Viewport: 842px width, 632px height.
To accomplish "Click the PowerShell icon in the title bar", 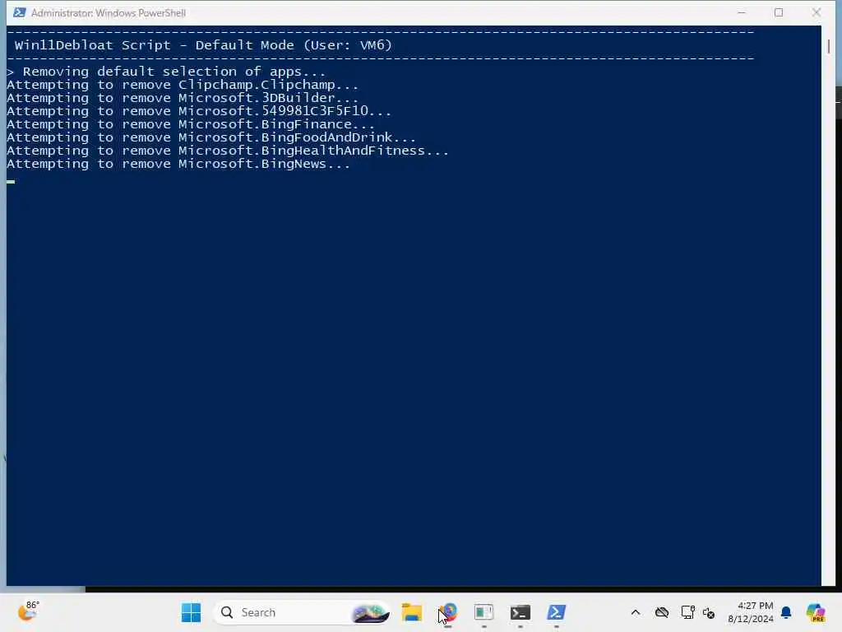I will [20, 12].
